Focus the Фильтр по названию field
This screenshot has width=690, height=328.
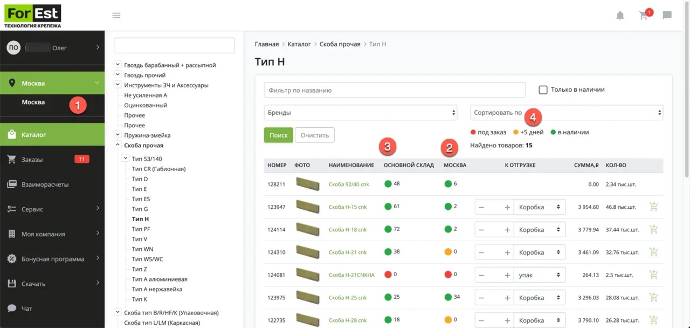(x=395, y=90)
